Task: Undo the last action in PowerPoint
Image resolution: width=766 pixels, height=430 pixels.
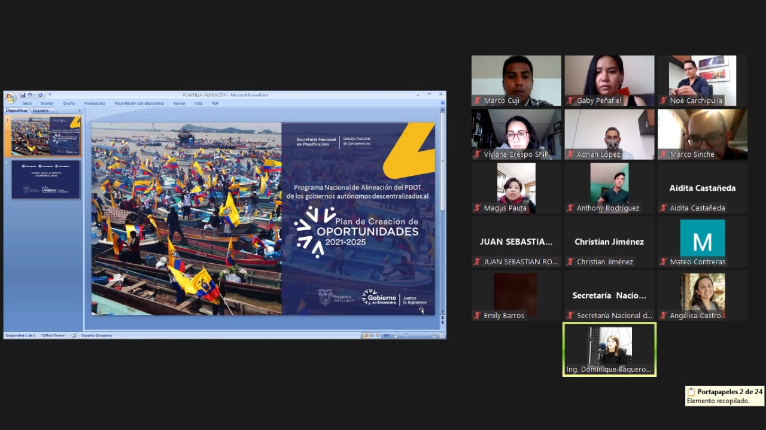Action: tap(29, 95)
